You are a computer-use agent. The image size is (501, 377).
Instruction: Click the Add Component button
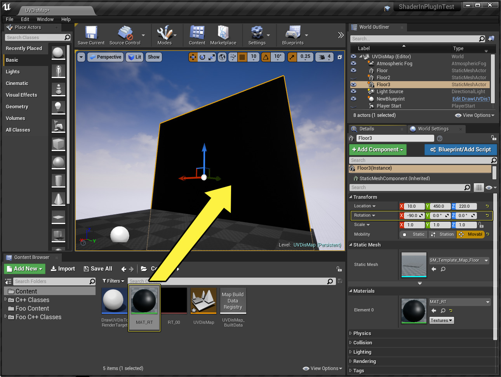point(377,149)
